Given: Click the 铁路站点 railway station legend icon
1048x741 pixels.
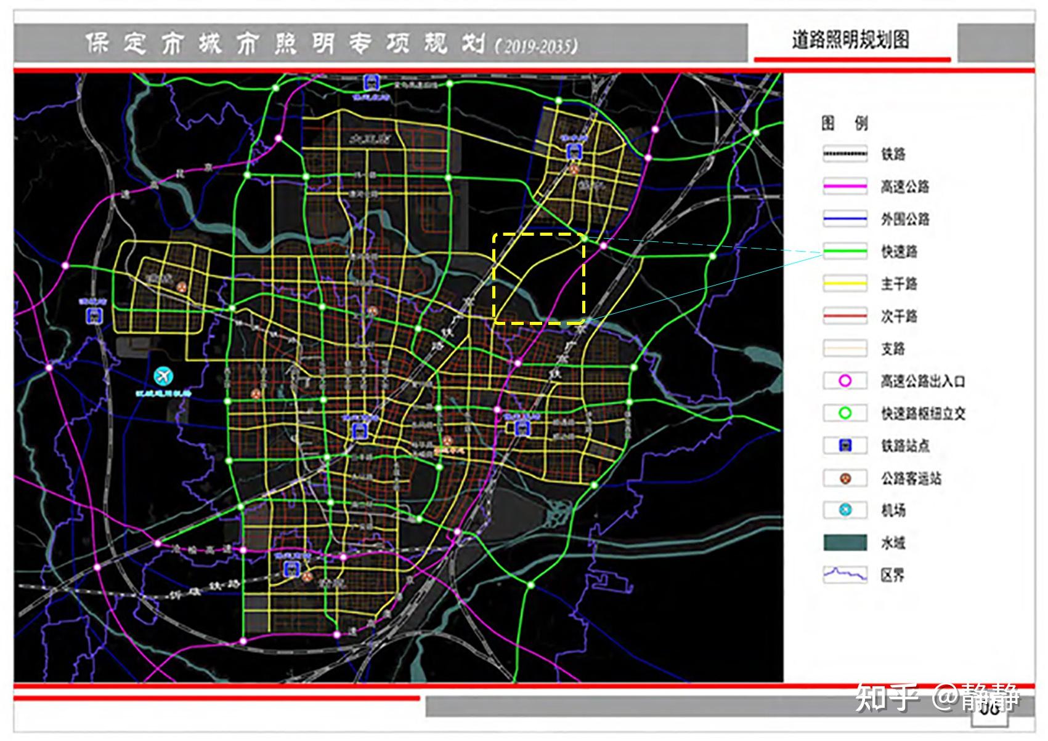Looking at the screenshot, I should 845,446.
